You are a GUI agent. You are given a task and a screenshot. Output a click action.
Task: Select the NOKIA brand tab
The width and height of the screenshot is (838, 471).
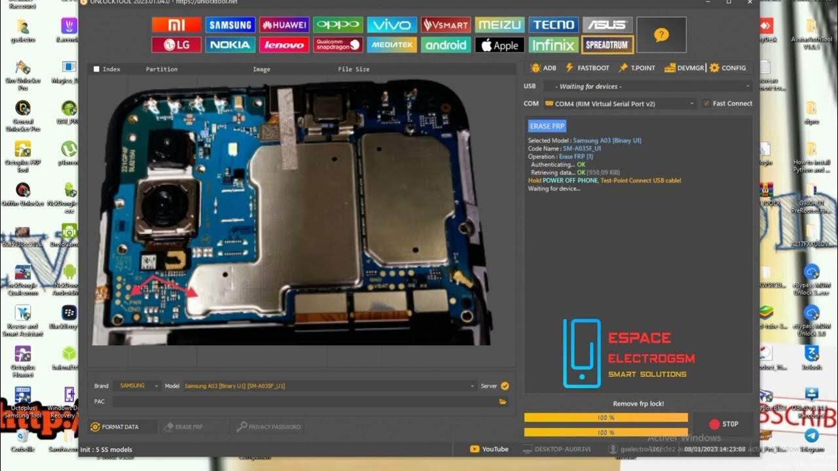coord(230,44)
